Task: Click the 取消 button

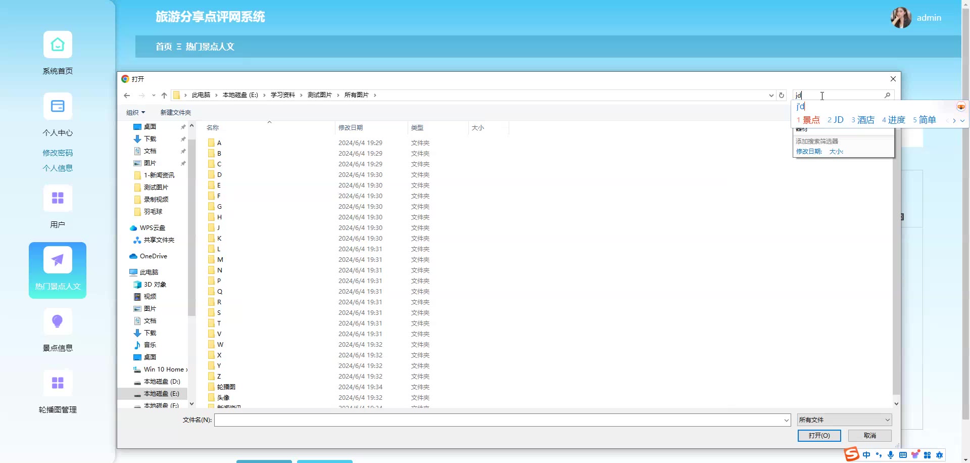Action: coord(869,436)
